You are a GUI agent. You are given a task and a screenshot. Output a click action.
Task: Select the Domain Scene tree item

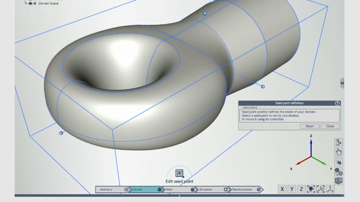click(48, 3)
